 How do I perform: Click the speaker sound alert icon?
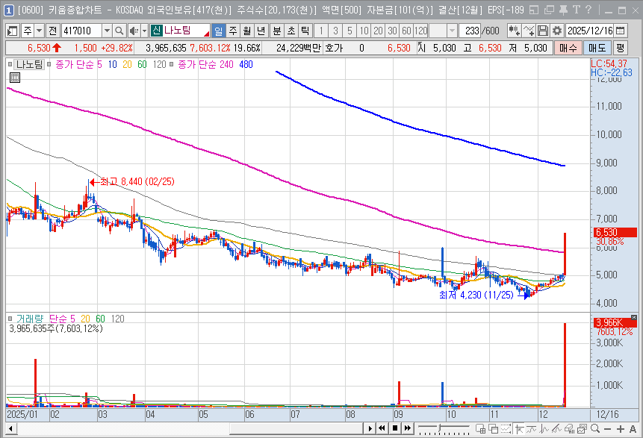click(x=134, y=31)
